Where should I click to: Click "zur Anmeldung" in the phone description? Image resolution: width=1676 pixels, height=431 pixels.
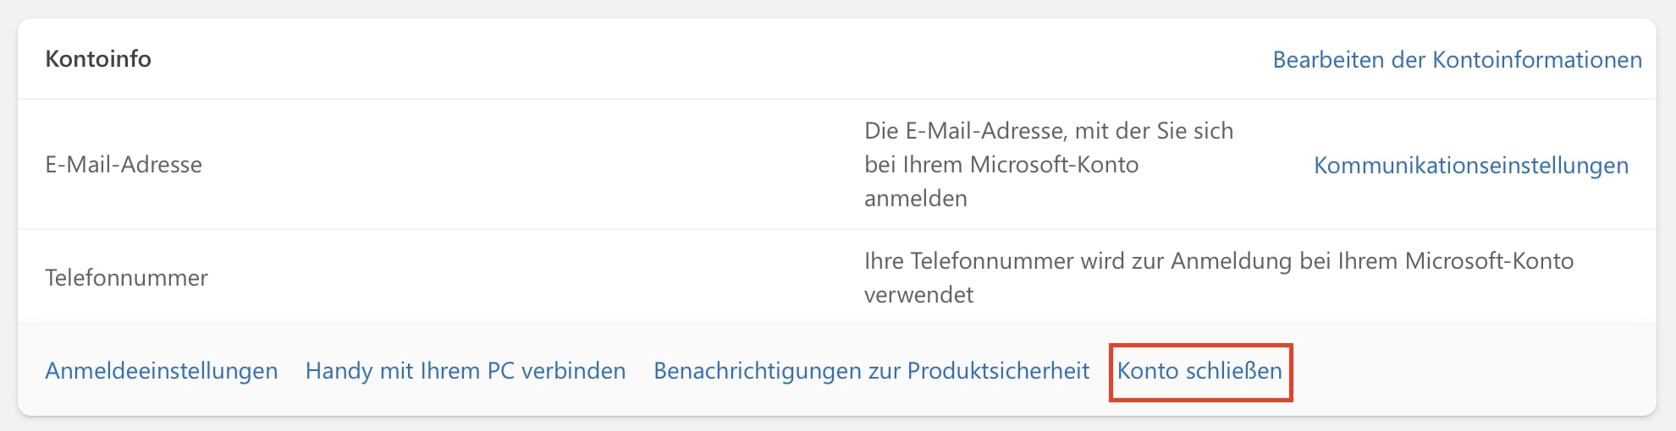point(1210,261)
